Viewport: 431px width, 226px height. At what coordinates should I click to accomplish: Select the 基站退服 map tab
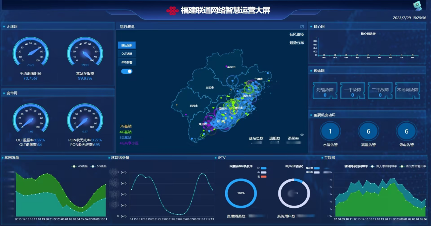coord(127,45)
